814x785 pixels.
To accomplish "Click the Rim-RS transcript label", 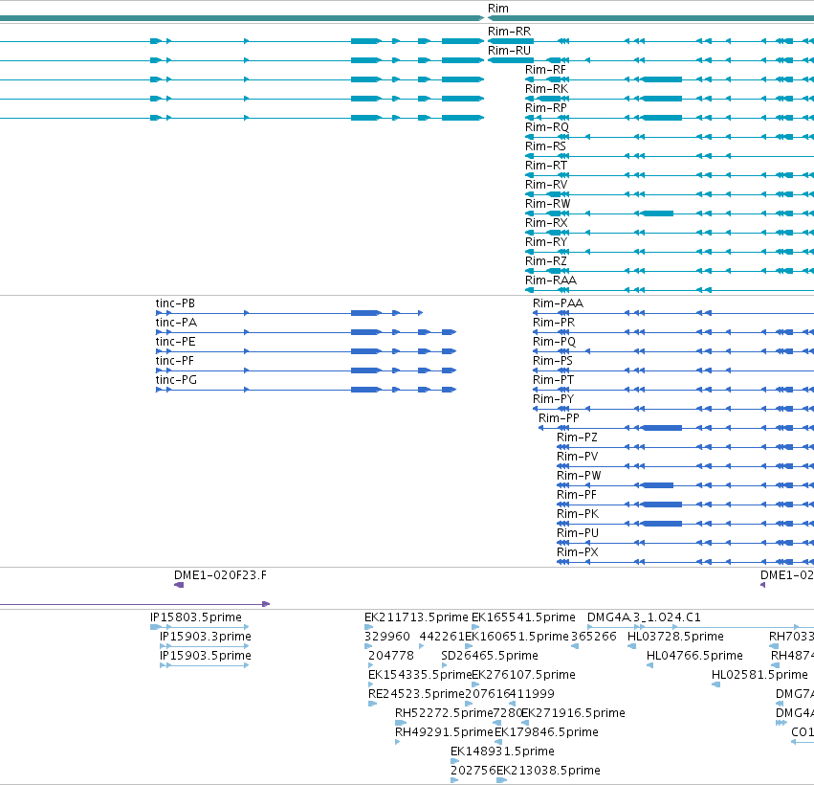I will click(x=545, y=146).
